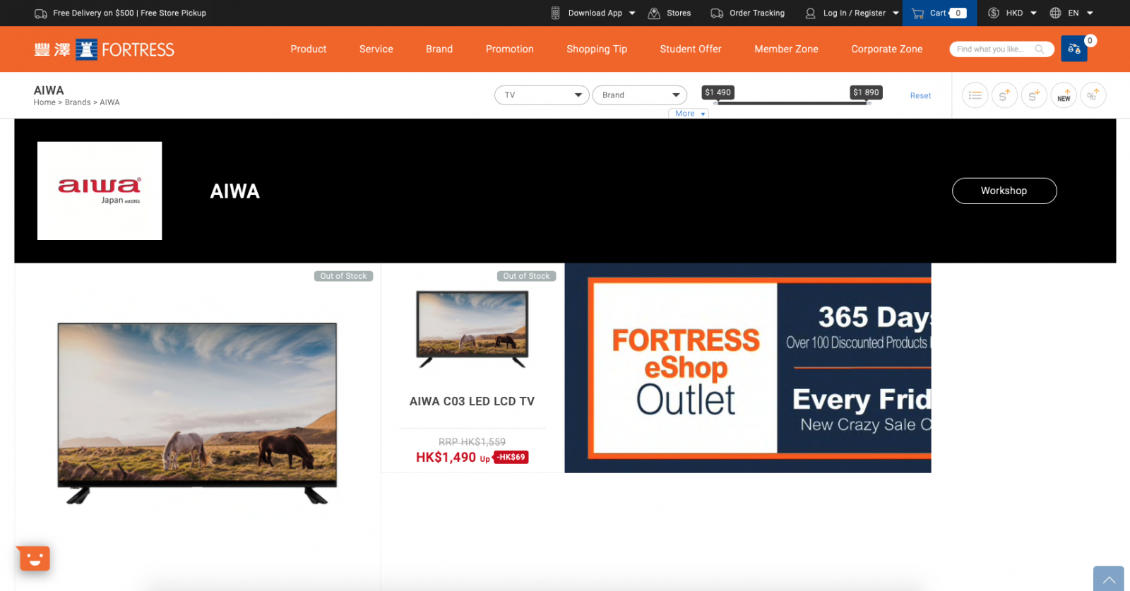Open the Promotion menu
This screenshot has height=591, width=1130.
[x=509, y=49]
